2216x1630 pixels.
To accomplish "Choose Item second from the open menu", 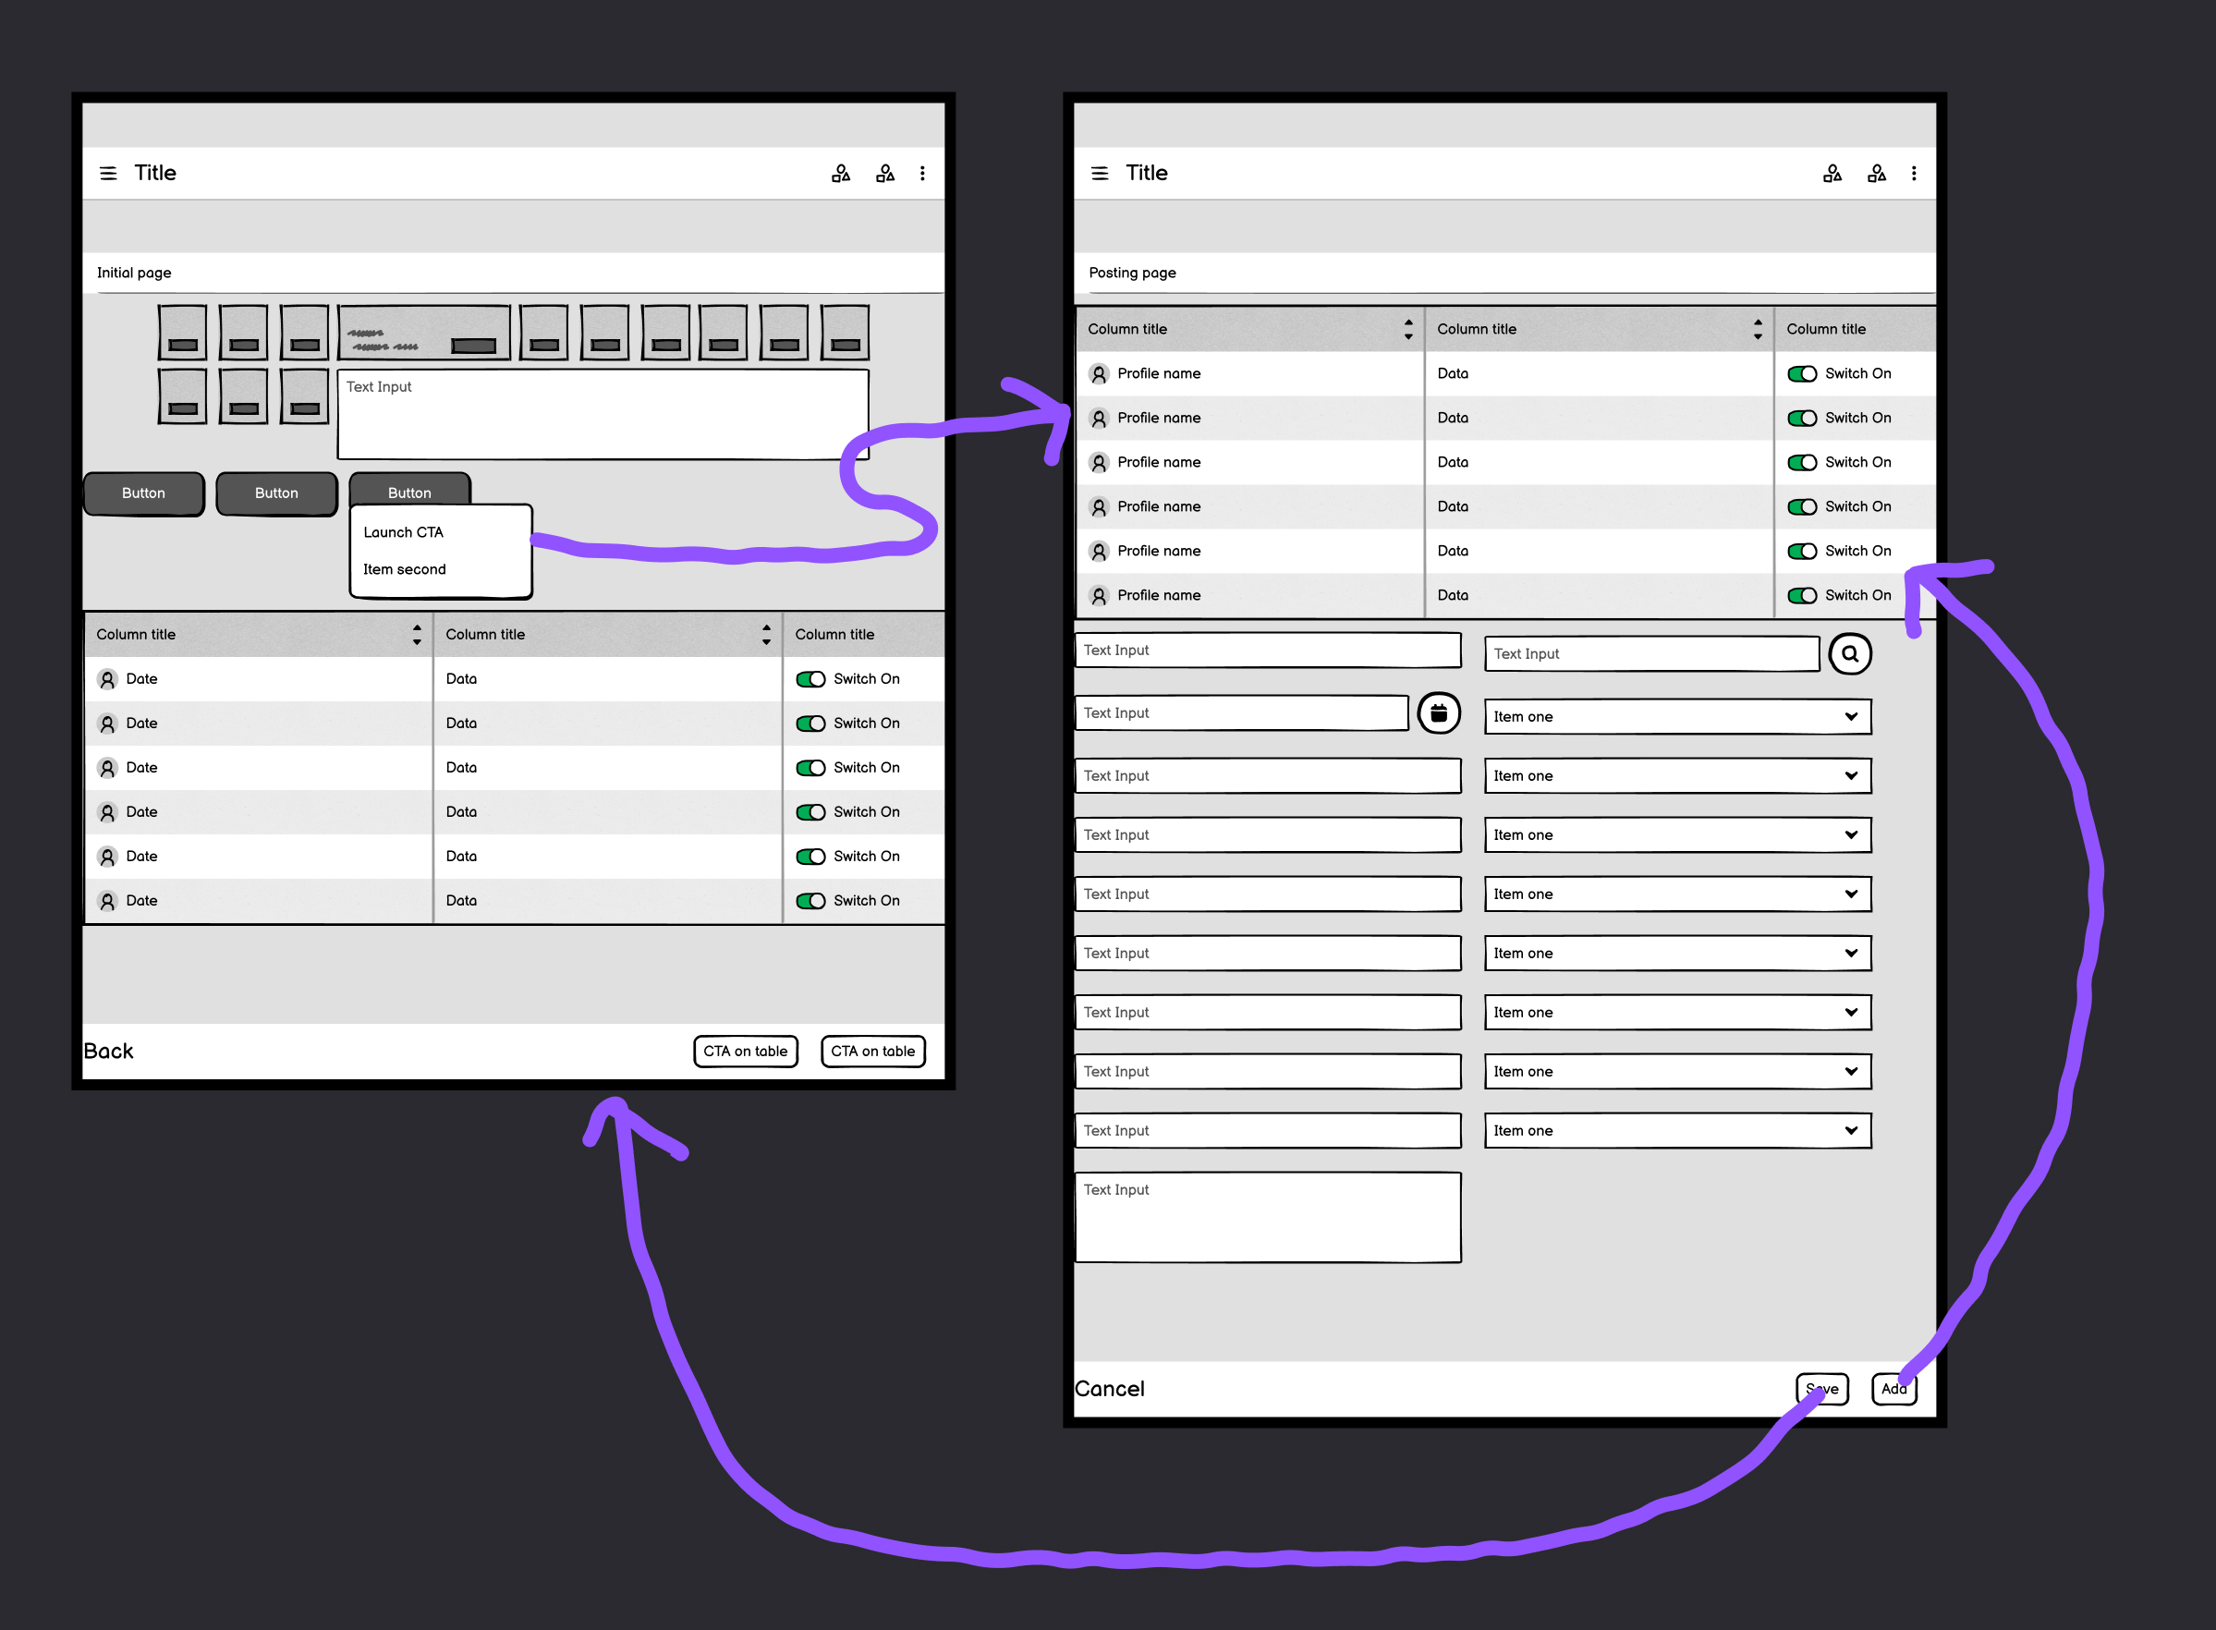I will point(405,569).
